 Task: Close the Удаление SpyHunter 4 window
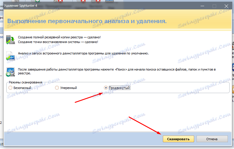point(226,6)
